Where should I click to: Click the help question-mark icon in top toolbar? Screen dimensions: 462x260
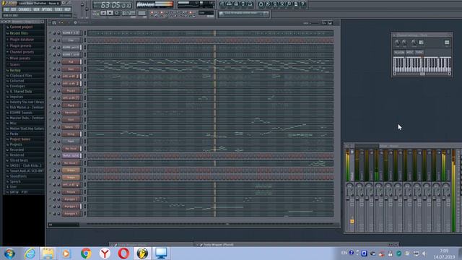303,4
